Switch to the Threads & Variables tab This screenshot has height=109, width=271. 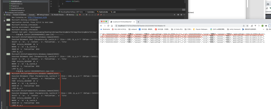tap(20, 15)
